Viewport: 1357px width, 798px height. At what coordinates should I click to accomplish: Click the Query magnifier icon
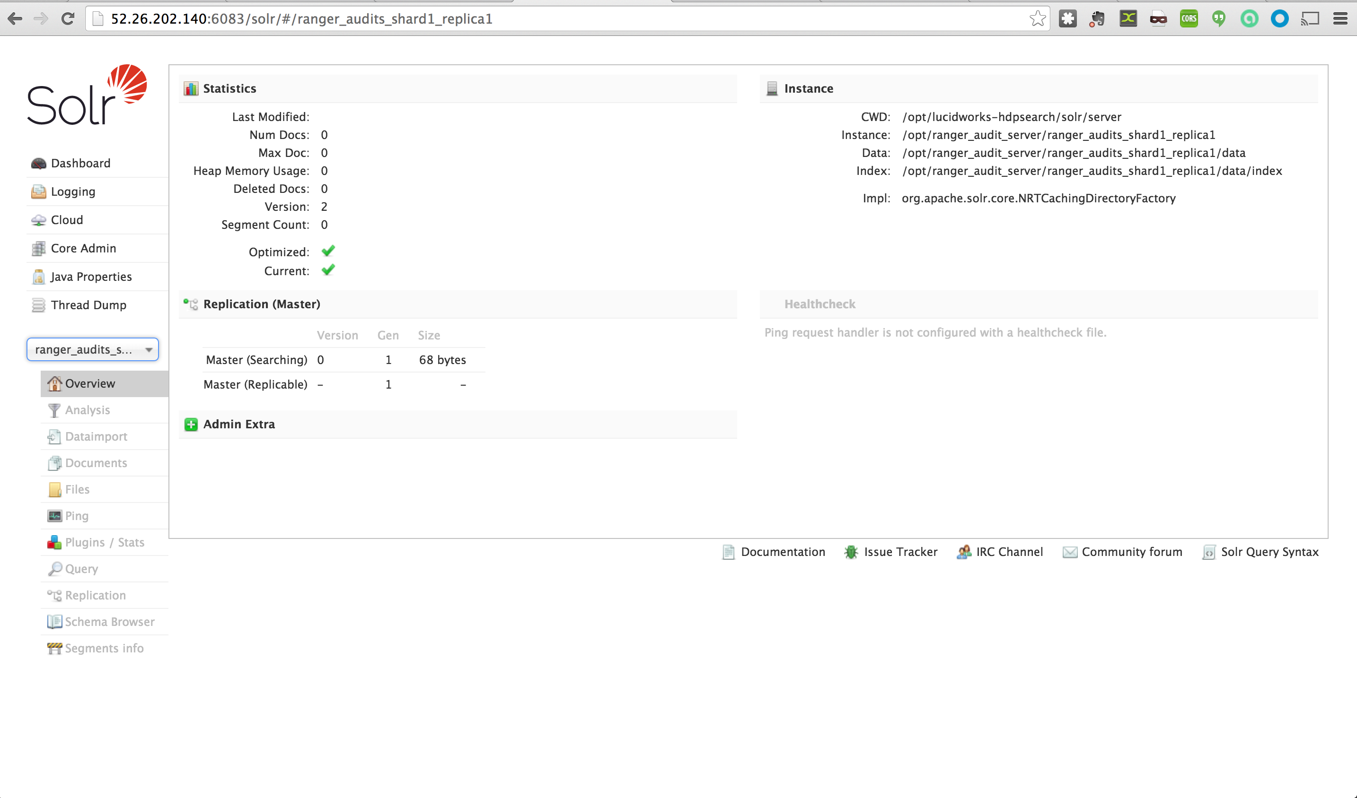tap(54, 569)
